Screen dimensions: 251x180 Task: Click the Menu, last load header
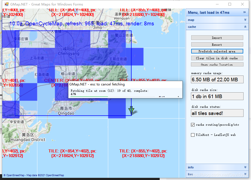(217, 12)
